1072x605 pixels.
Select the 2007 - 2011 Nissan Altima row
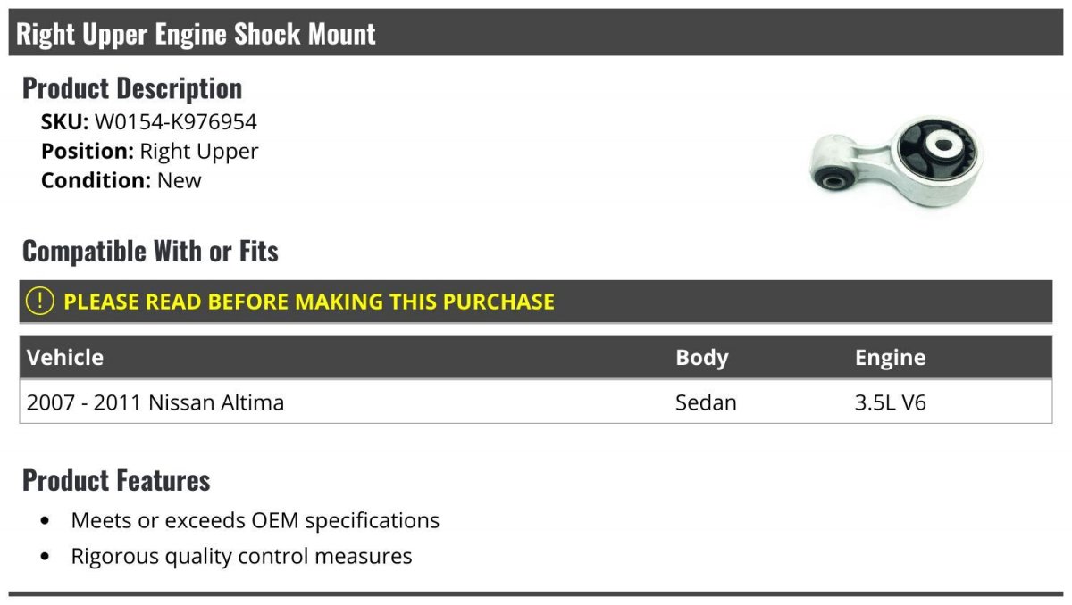click(x=155, y=402)
